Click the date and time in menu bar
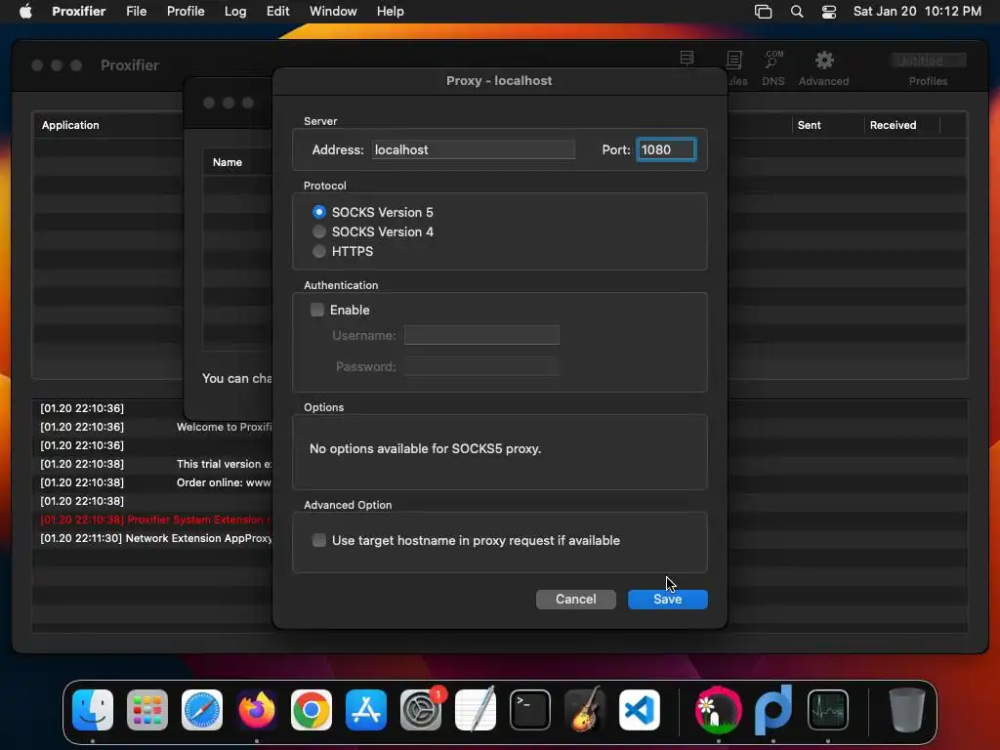Screen dimensions: 1000x750 pos(917,12)
